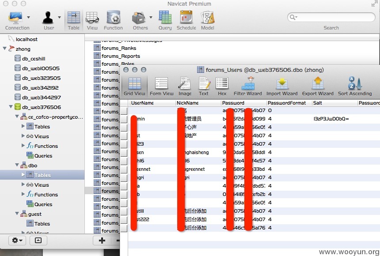The image size is (380, 256).
Task: Collapse the zhong connection node
Action: click(4, 49)
